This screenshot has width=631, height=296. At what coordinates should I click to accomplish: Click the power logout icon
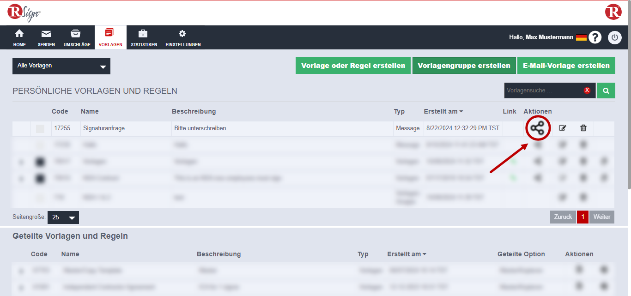614,37
